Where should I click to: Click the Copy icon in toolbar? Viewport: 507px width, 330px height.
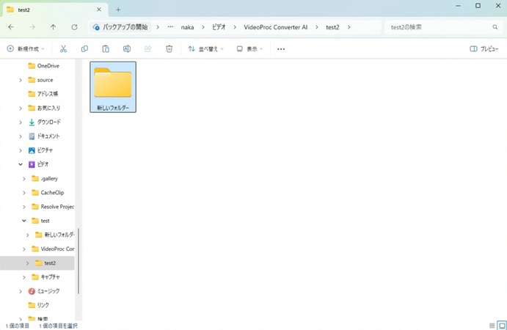pos(84,49)
